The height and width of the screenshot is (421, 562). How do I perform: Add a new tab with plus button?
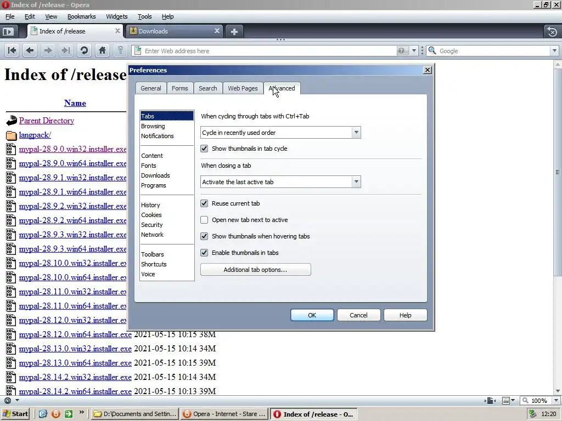pyautogui.click(x=234, y=31)
